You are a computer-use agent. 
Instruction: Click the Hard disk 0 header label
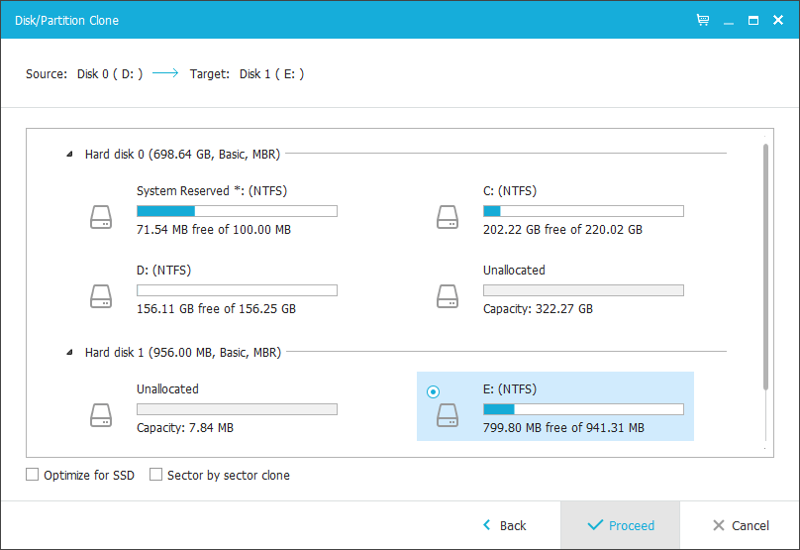pyautogui.click(x=182, y=155)
